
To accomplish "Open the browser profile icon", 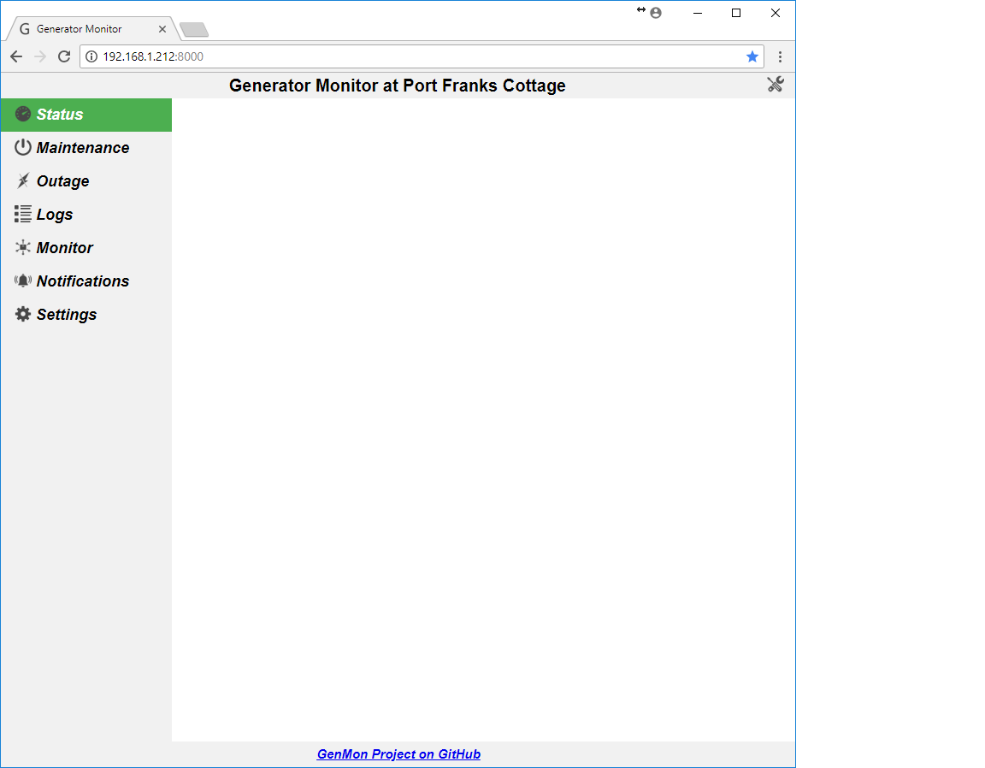I will (x=655, y=13).
